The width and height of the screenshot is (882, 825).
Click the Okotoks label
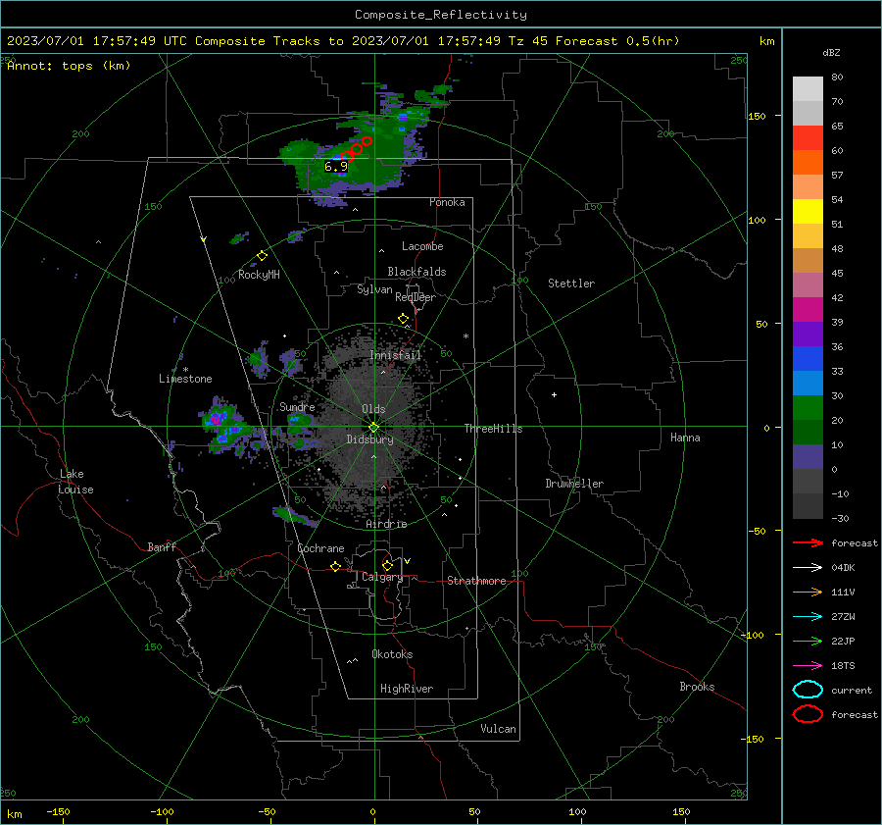[x=392, y=654]
